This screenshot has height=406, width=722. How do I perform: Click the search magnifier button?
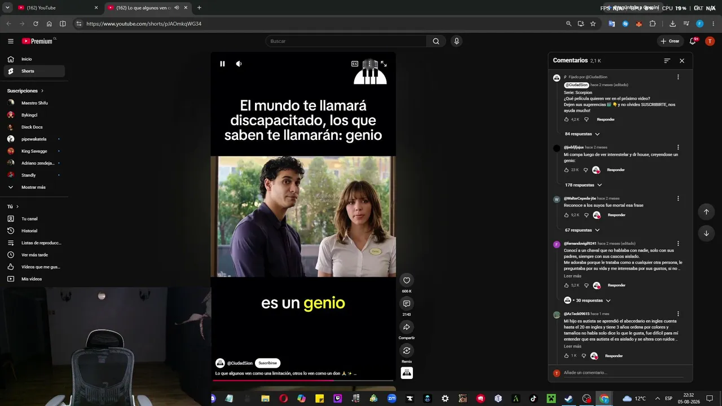[436, 41]
